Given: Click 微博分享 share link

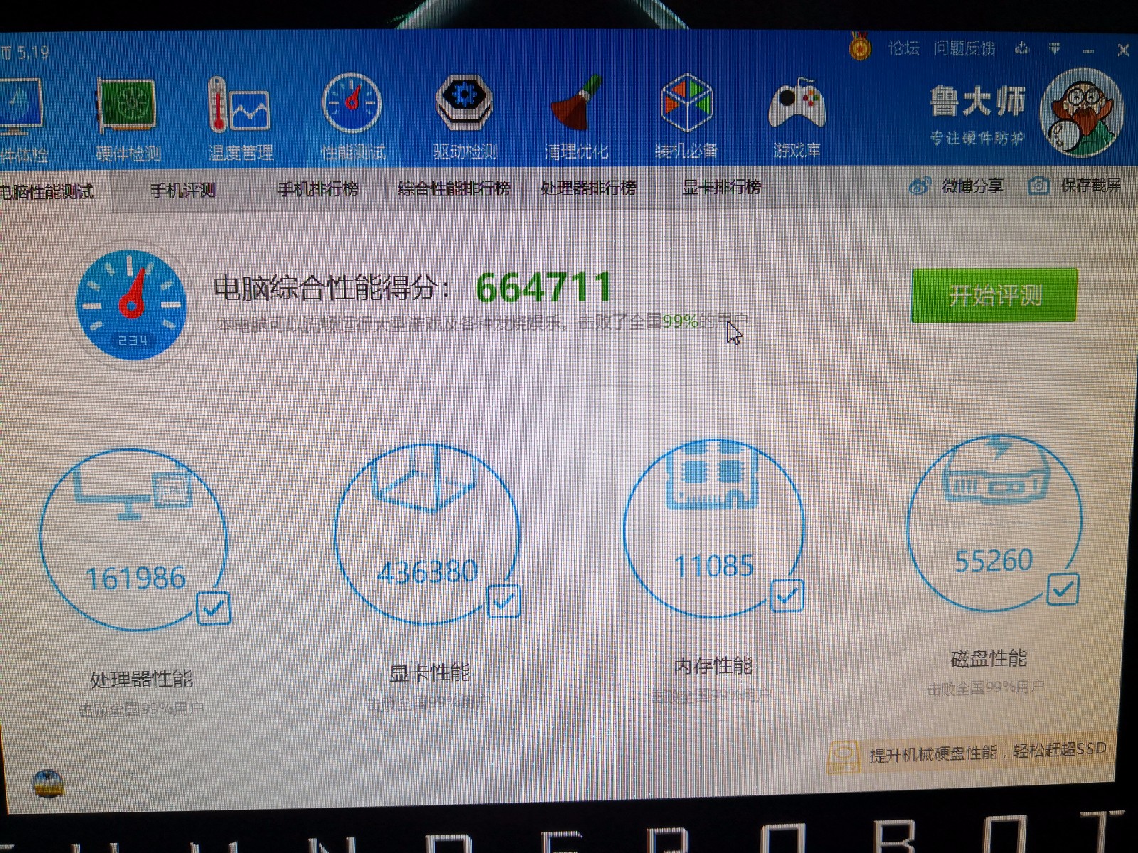Looking at the screenshot, I should [957, 186].
